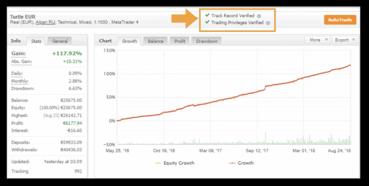Image resolution: width=369 pixels, height=186 pixels.
Task: Open the Profit chart tab
Action: point(180,41)
